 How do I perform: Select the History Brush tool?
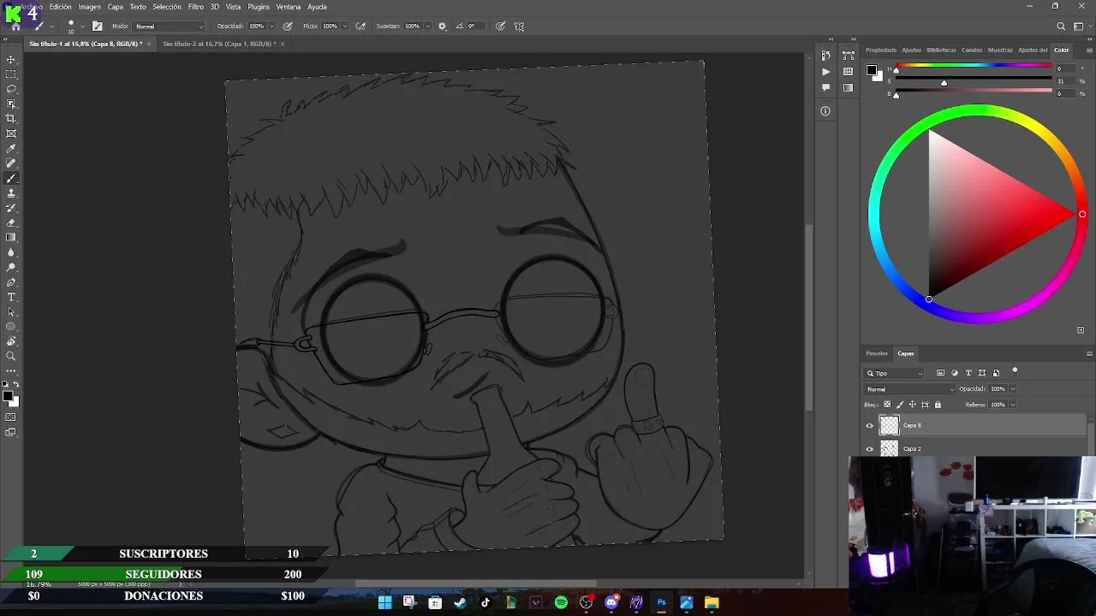click(11, 208)
